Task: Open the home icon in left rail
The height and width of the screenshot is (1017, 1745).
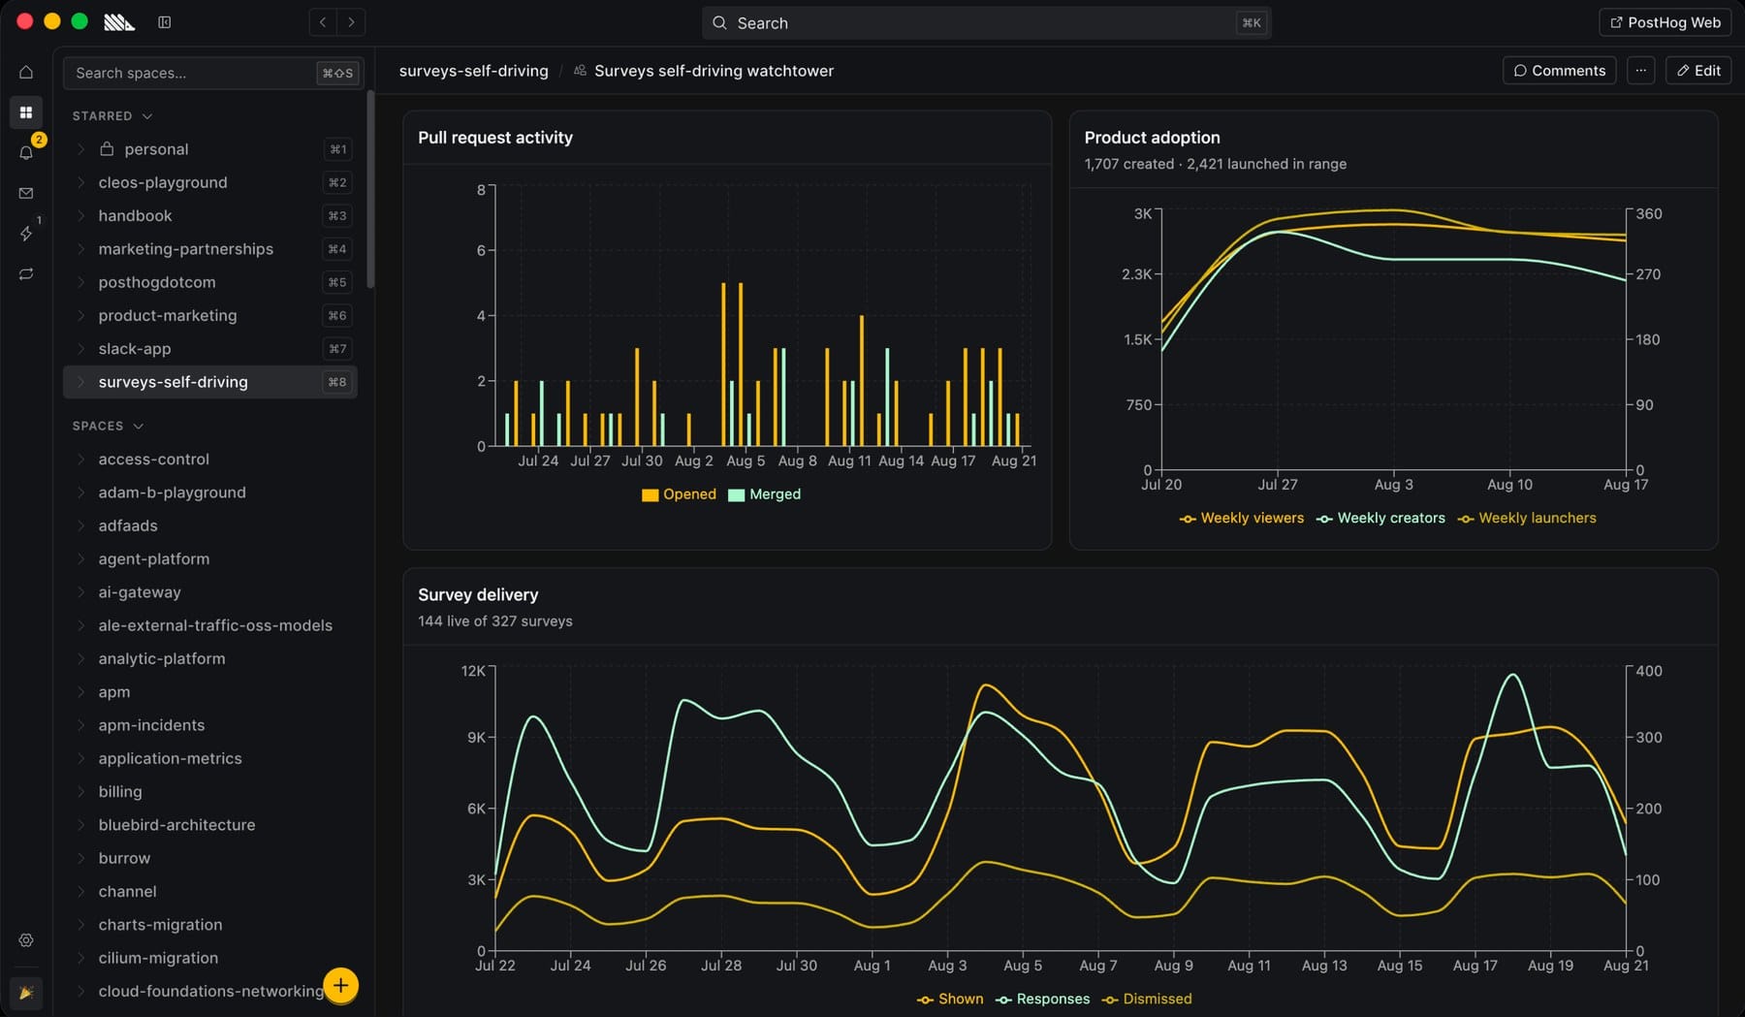Action: (26, 72)
